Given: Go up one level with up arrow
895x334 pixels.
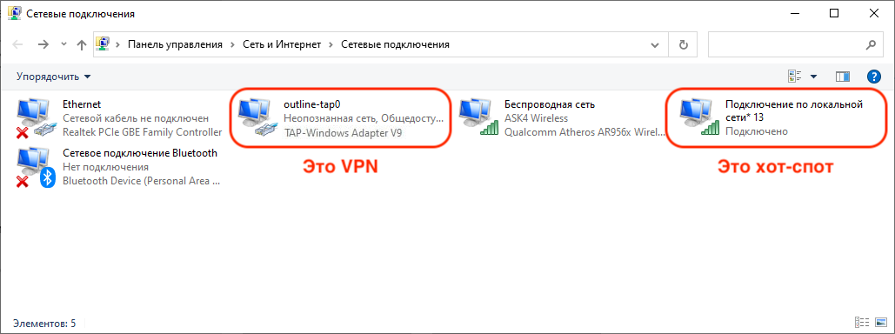Looking at the screenshot, I should tap(82, 44).
